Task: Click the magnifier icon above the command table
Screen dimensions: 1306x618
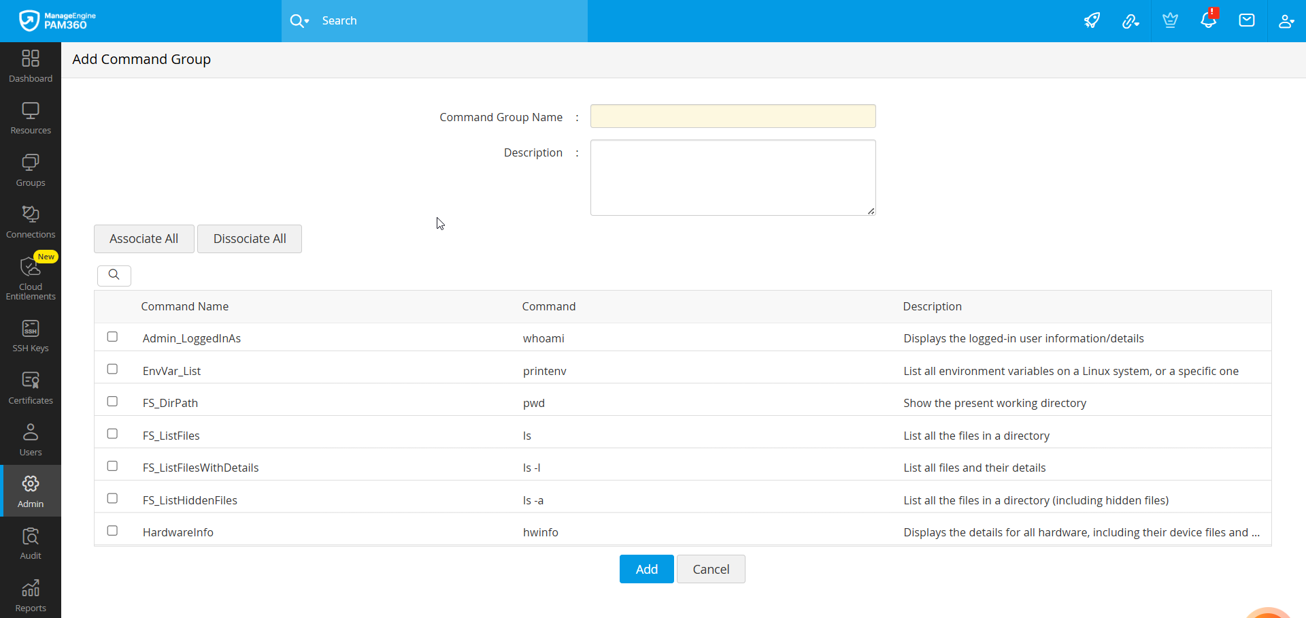Action: pyautogui.click(x=114, y=275)
